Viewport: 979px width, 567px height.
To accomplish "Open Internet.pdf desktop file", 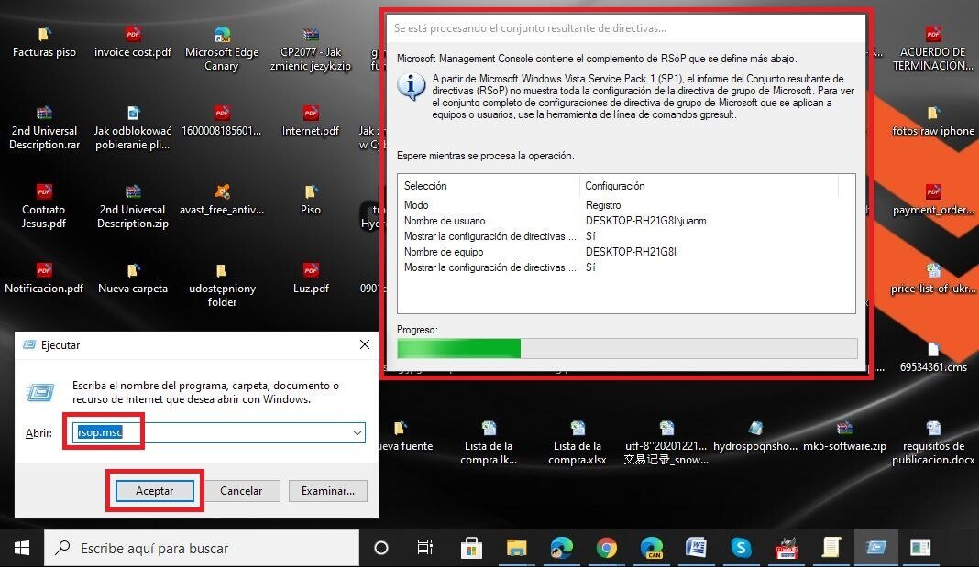I will [311, 121].
